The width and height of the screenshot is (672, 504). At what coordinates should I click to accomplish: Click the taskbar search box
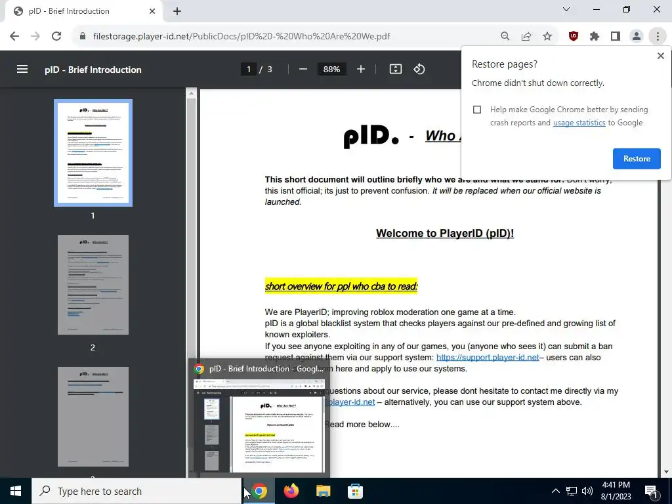(x=136, y=491)
